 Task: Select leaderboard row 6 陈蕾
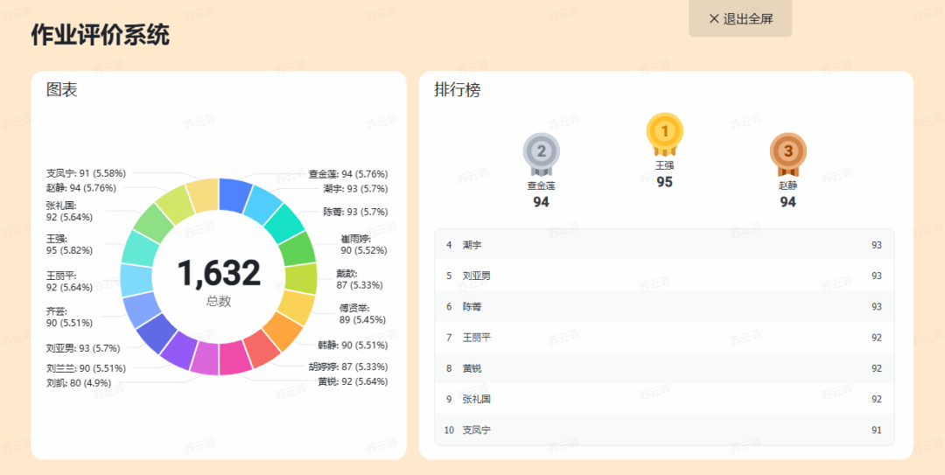[x=664, y=307]
